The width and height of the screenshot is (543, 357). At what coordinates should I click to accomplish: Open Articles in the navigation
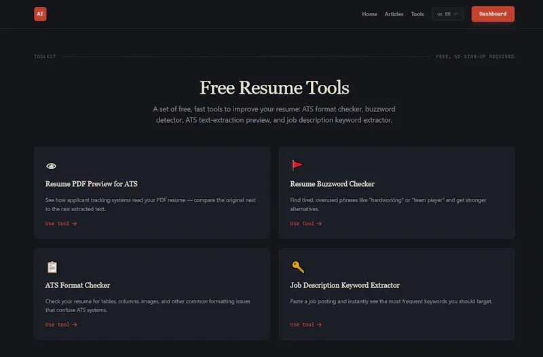tap(394, 14)
